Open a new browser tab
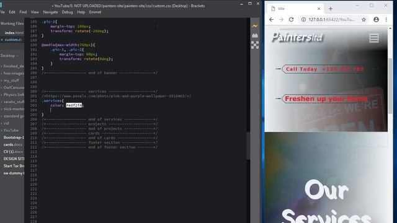Image resolution: width=397 pixels, height=223 pixels. (331, 9)
